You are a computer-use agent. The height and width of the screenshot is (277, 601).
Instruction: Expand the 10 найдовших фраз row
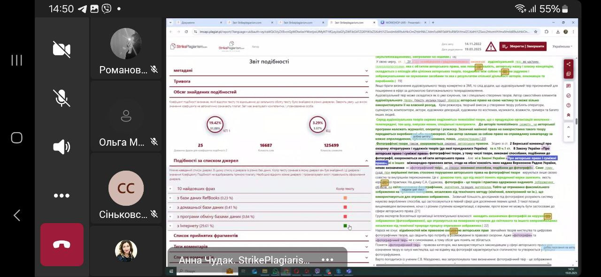[170, 189]
